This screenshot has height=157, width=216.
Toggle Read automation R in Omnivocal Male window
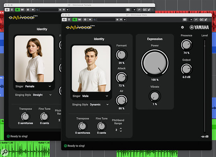tap(75, 19)
